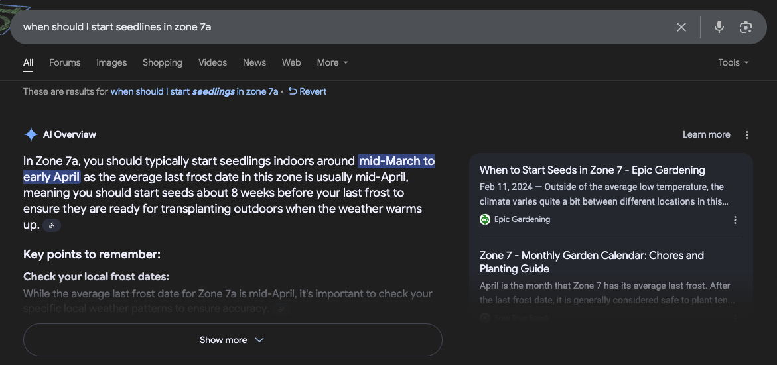
Task: Click the Epic Gardening site favicon
Action: 485,219
